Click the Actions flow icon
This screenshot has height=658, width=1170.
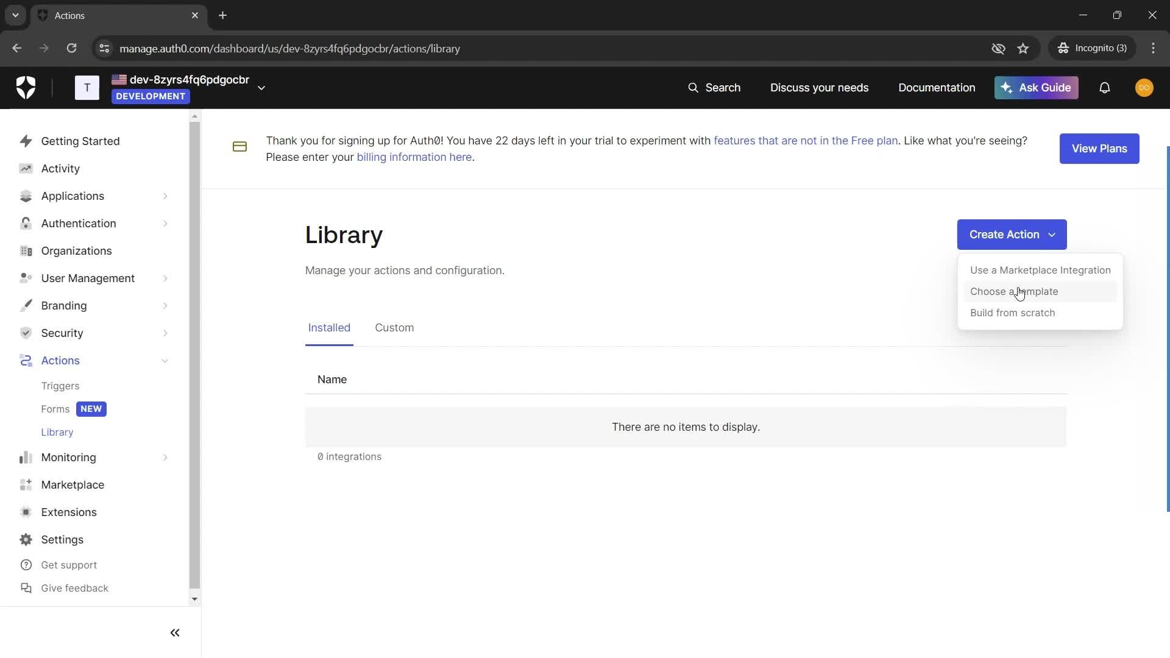pyautogui.click(x=26, y=361)
